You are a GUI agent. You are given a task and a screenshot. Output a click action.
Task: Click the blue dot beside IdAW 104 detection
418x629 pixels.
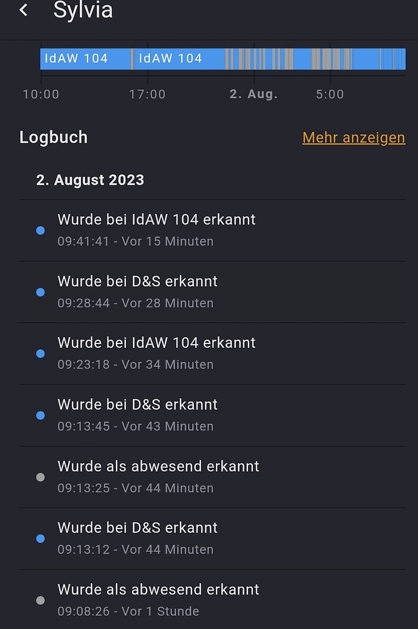coord(40,231)
